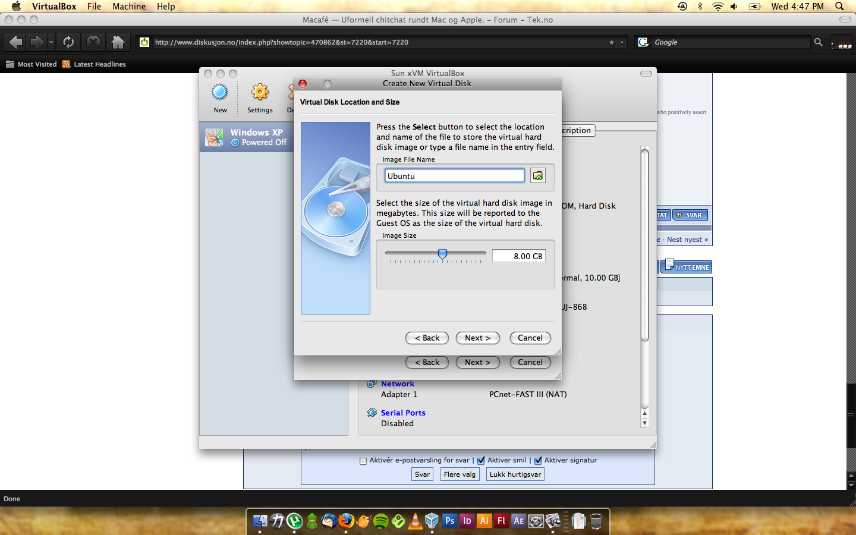
Task: Cancel the Create New Virtual Disk dialog
Action: click(x=530, y=338)
